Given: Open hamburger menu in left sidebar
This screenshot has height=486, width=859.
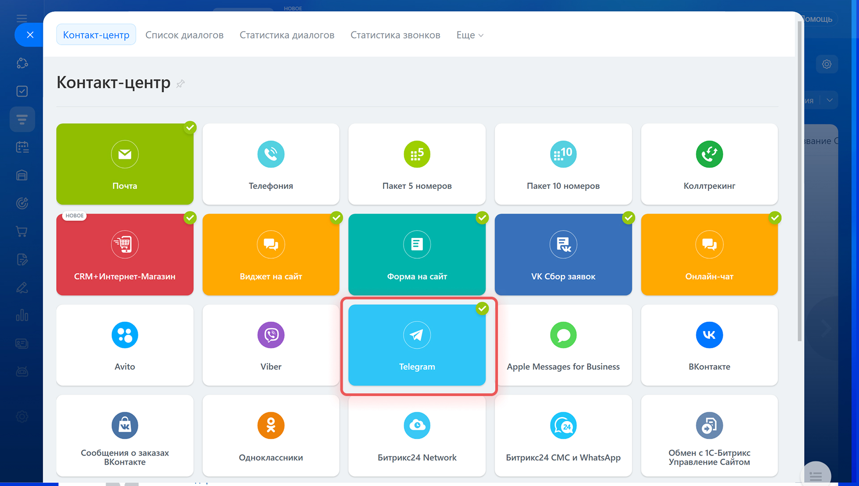Looking at the screenshot, I should coord(21,18).
